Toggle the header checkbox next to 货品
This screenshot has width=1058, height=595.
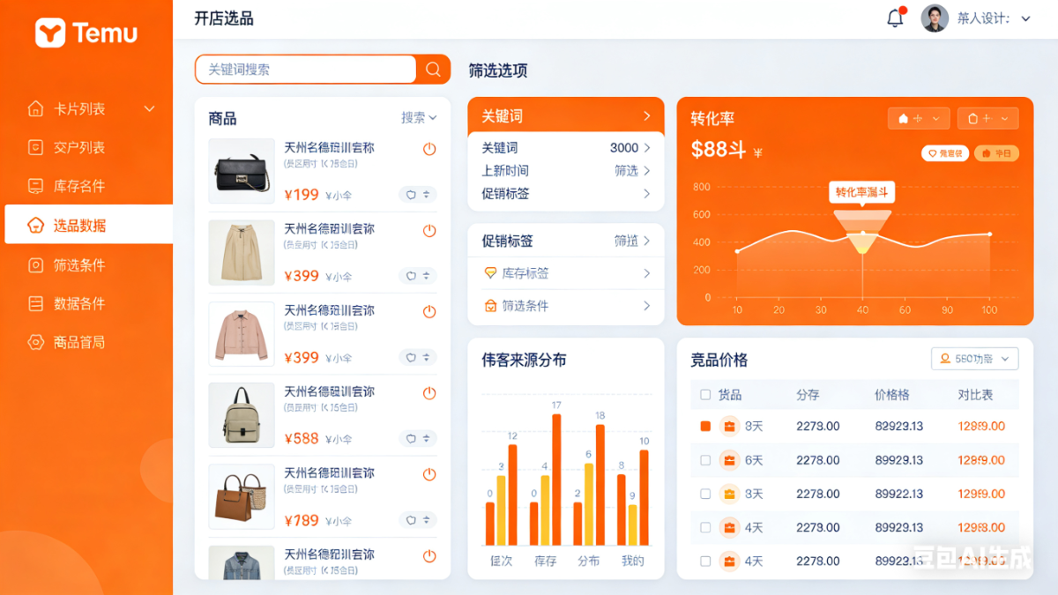point(704,395)
